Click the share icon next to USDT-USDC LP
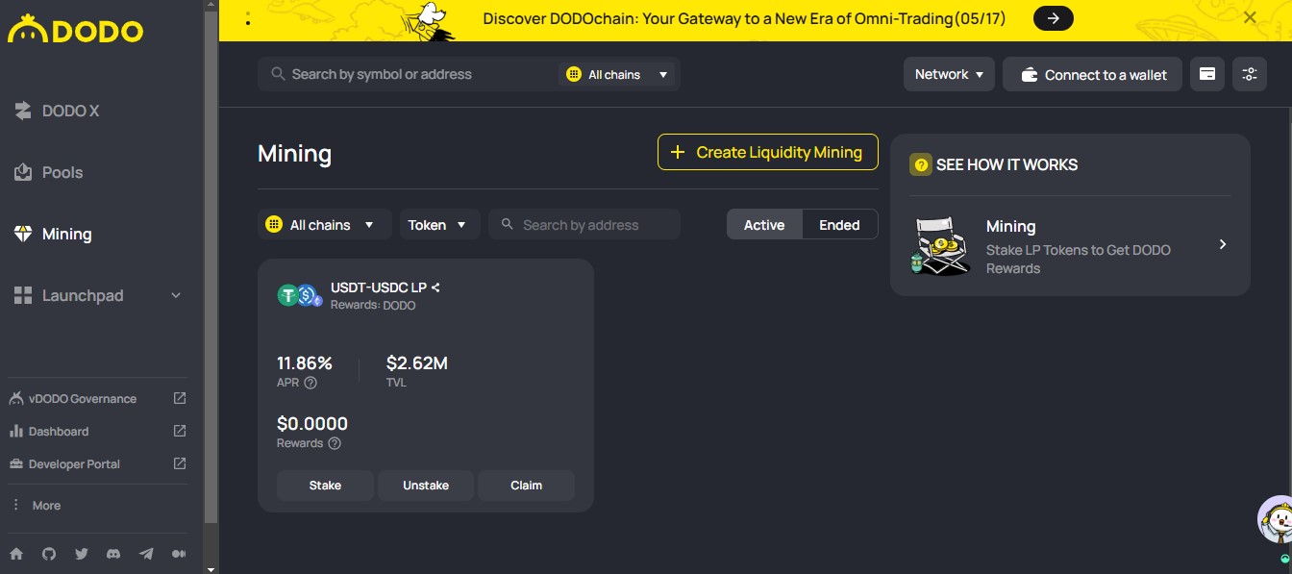This screenshot has height=574, width=1292. 435,287
